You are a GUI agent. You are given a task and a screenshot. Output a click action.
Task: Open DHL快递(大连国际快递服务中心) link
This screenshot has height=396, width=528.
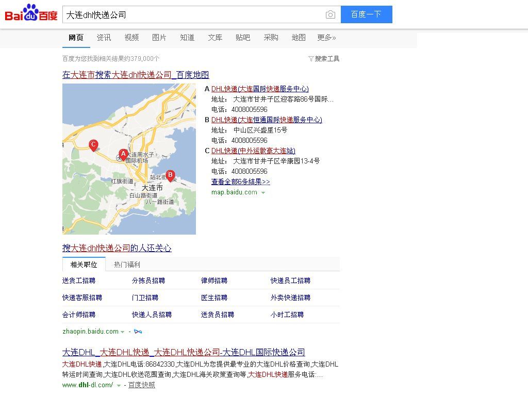[260, 89]
